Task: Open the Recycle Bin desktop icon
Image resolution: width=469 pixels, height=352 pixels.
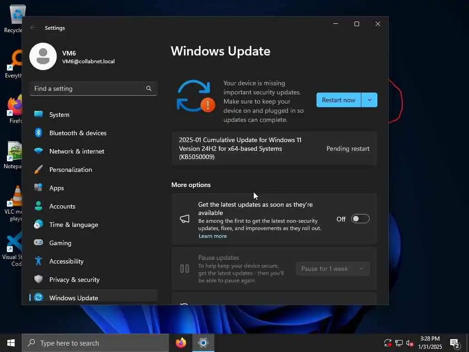Action: tap(13, 19)
